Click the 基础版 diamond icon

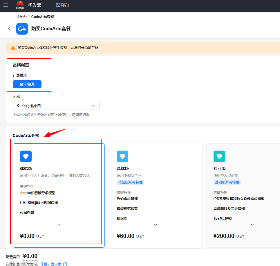[122, 156]
